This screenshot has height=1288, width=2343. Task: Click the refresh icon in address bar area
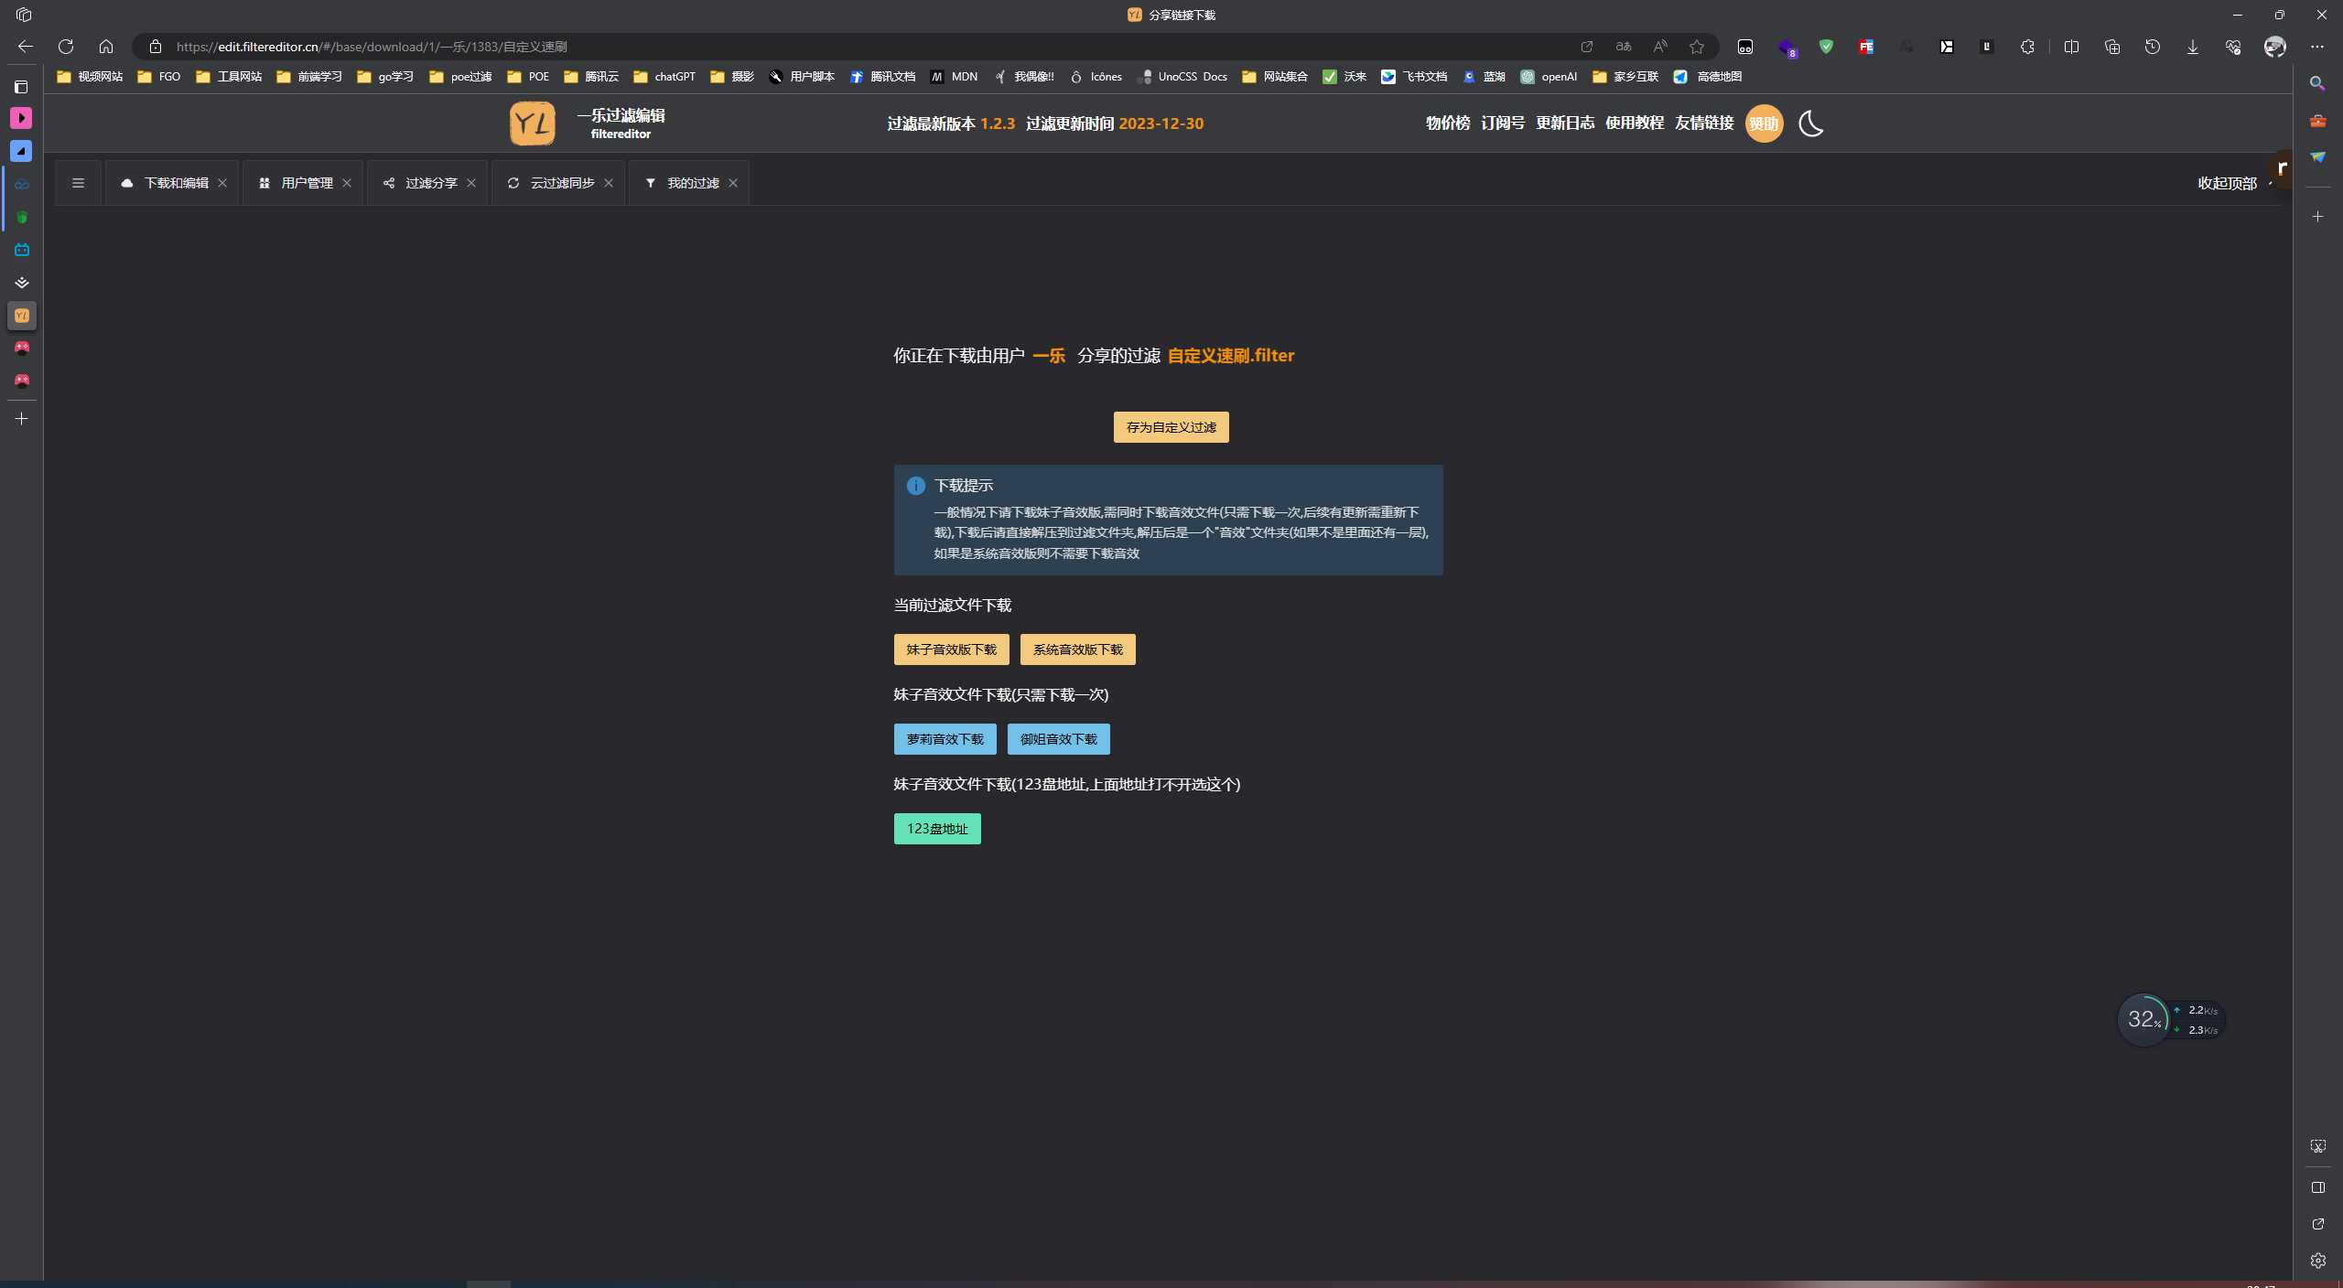65,46
